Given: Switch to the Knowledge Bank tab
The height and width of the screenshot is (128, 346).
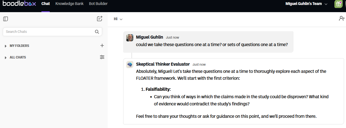Looking at the screenshot, I should coord(69,4).
